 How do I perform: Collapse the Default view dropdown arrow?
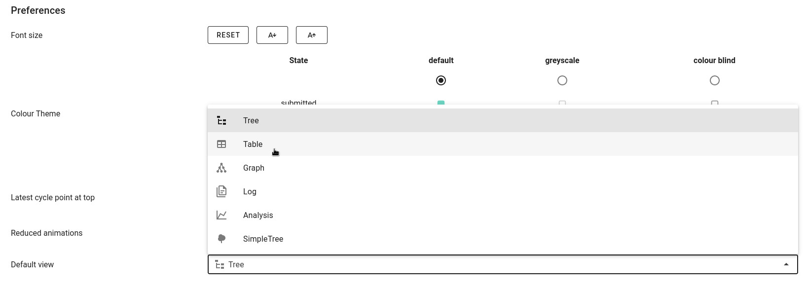786,264
